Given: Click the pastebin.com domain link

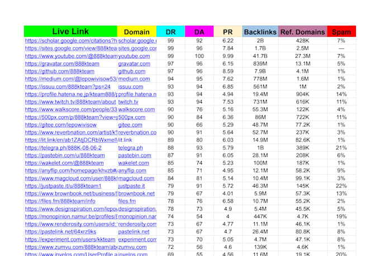Looking at the screenshot, I should pyautogui.click(x=135, y=156).
